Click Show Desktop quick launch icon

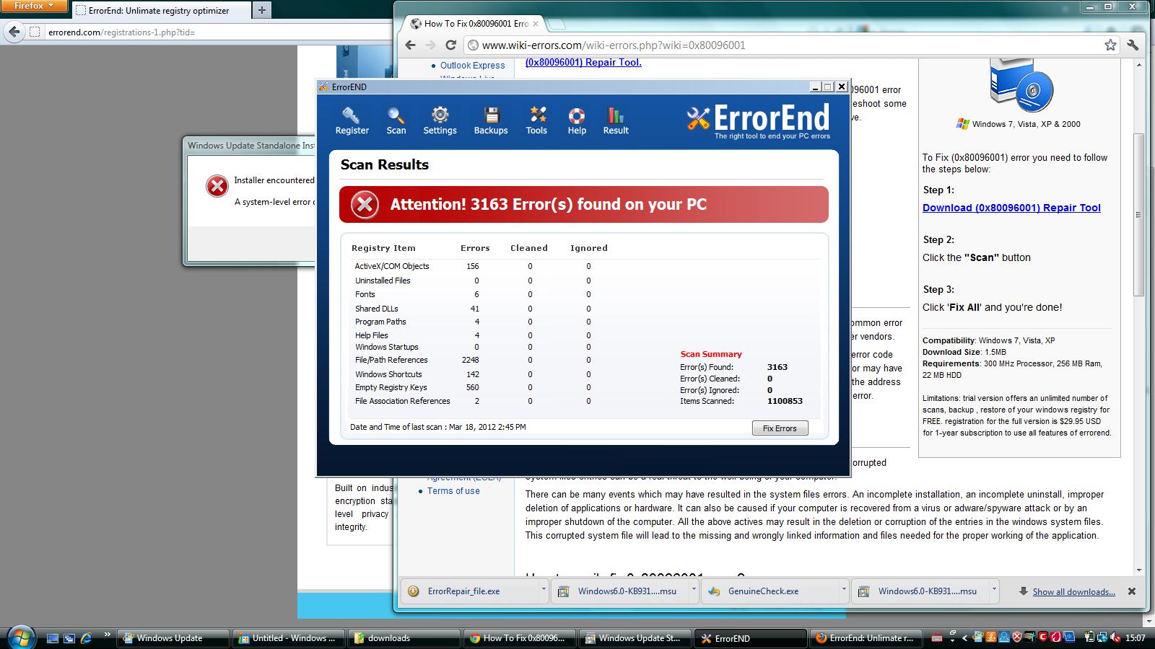coord(53,638)
